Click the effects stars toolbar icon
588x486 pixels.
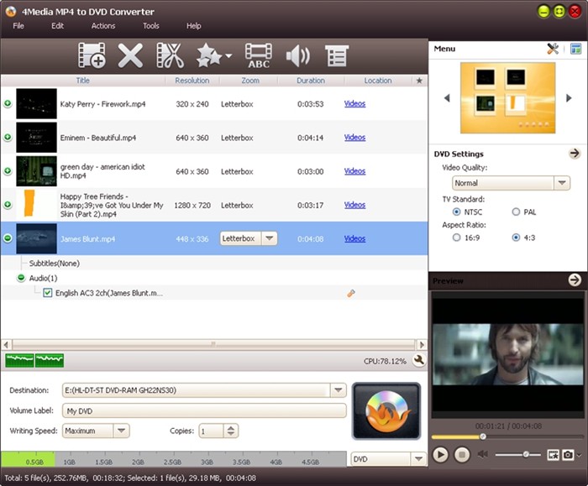pos(209,55)
